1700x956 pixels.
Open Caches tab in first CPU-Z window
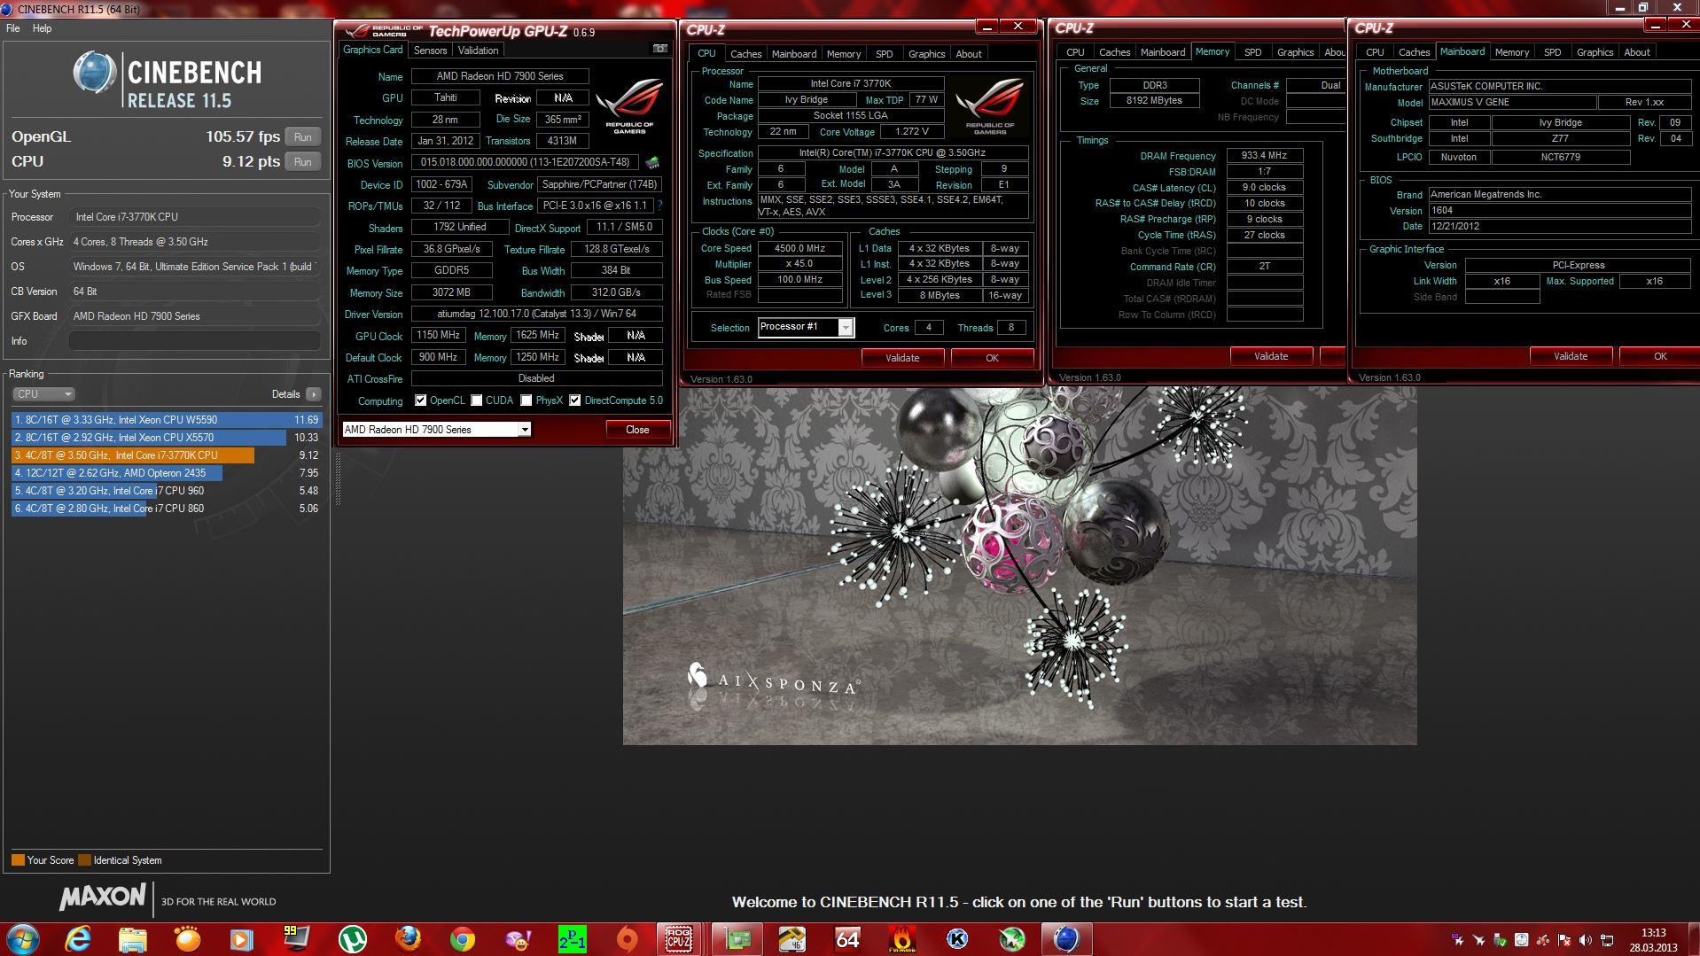tap(745, 54)
